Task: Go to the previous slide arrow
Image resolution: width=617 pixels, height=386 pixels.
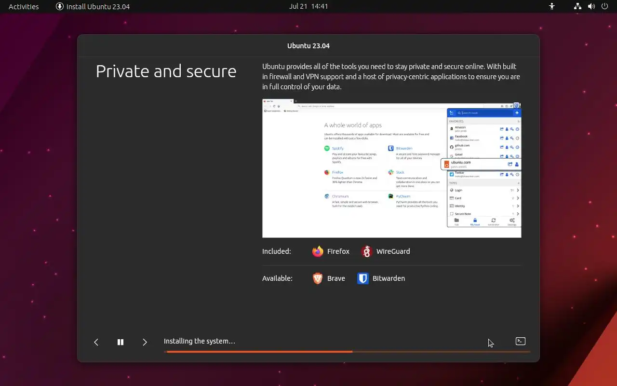Action: pyautogui.click(x=96, y=342)
